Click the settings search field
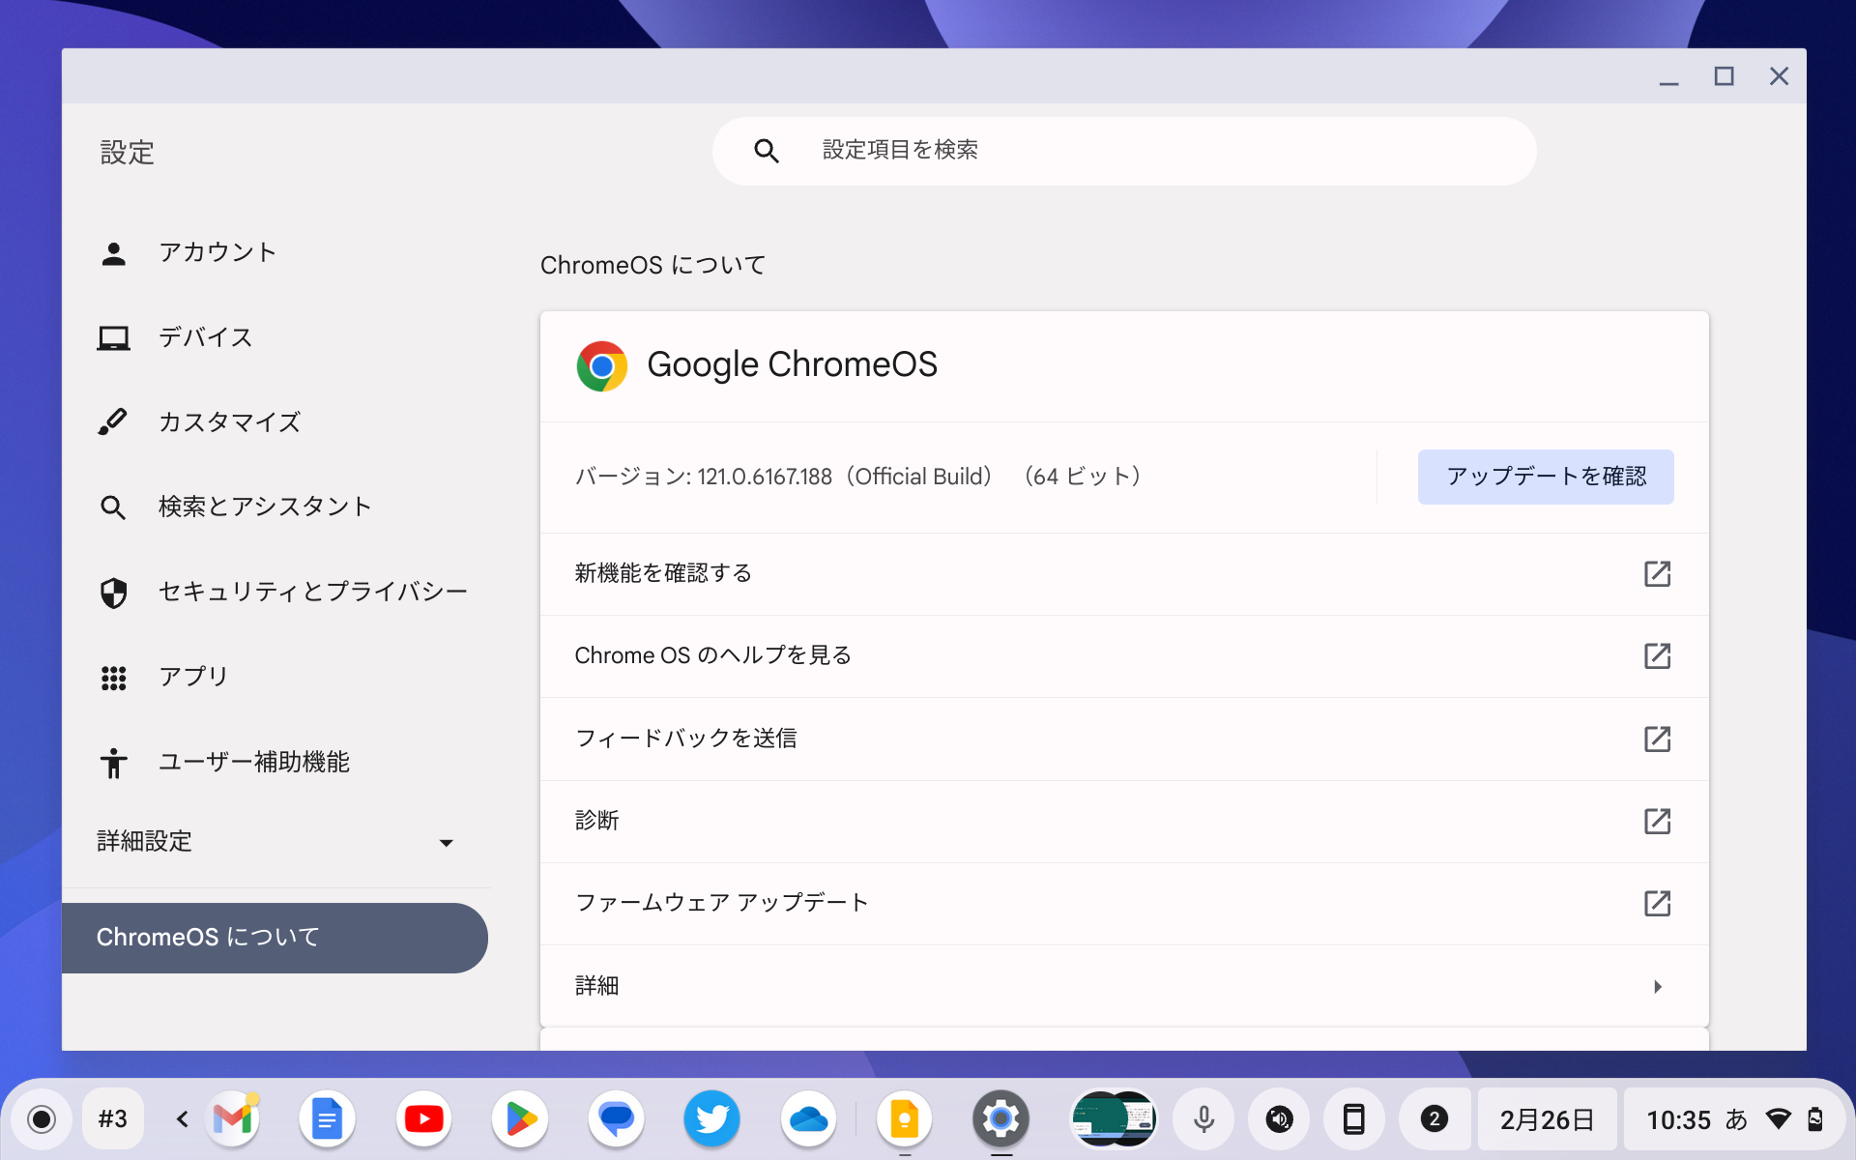1856x1160 pixels. coord(1124,151)
